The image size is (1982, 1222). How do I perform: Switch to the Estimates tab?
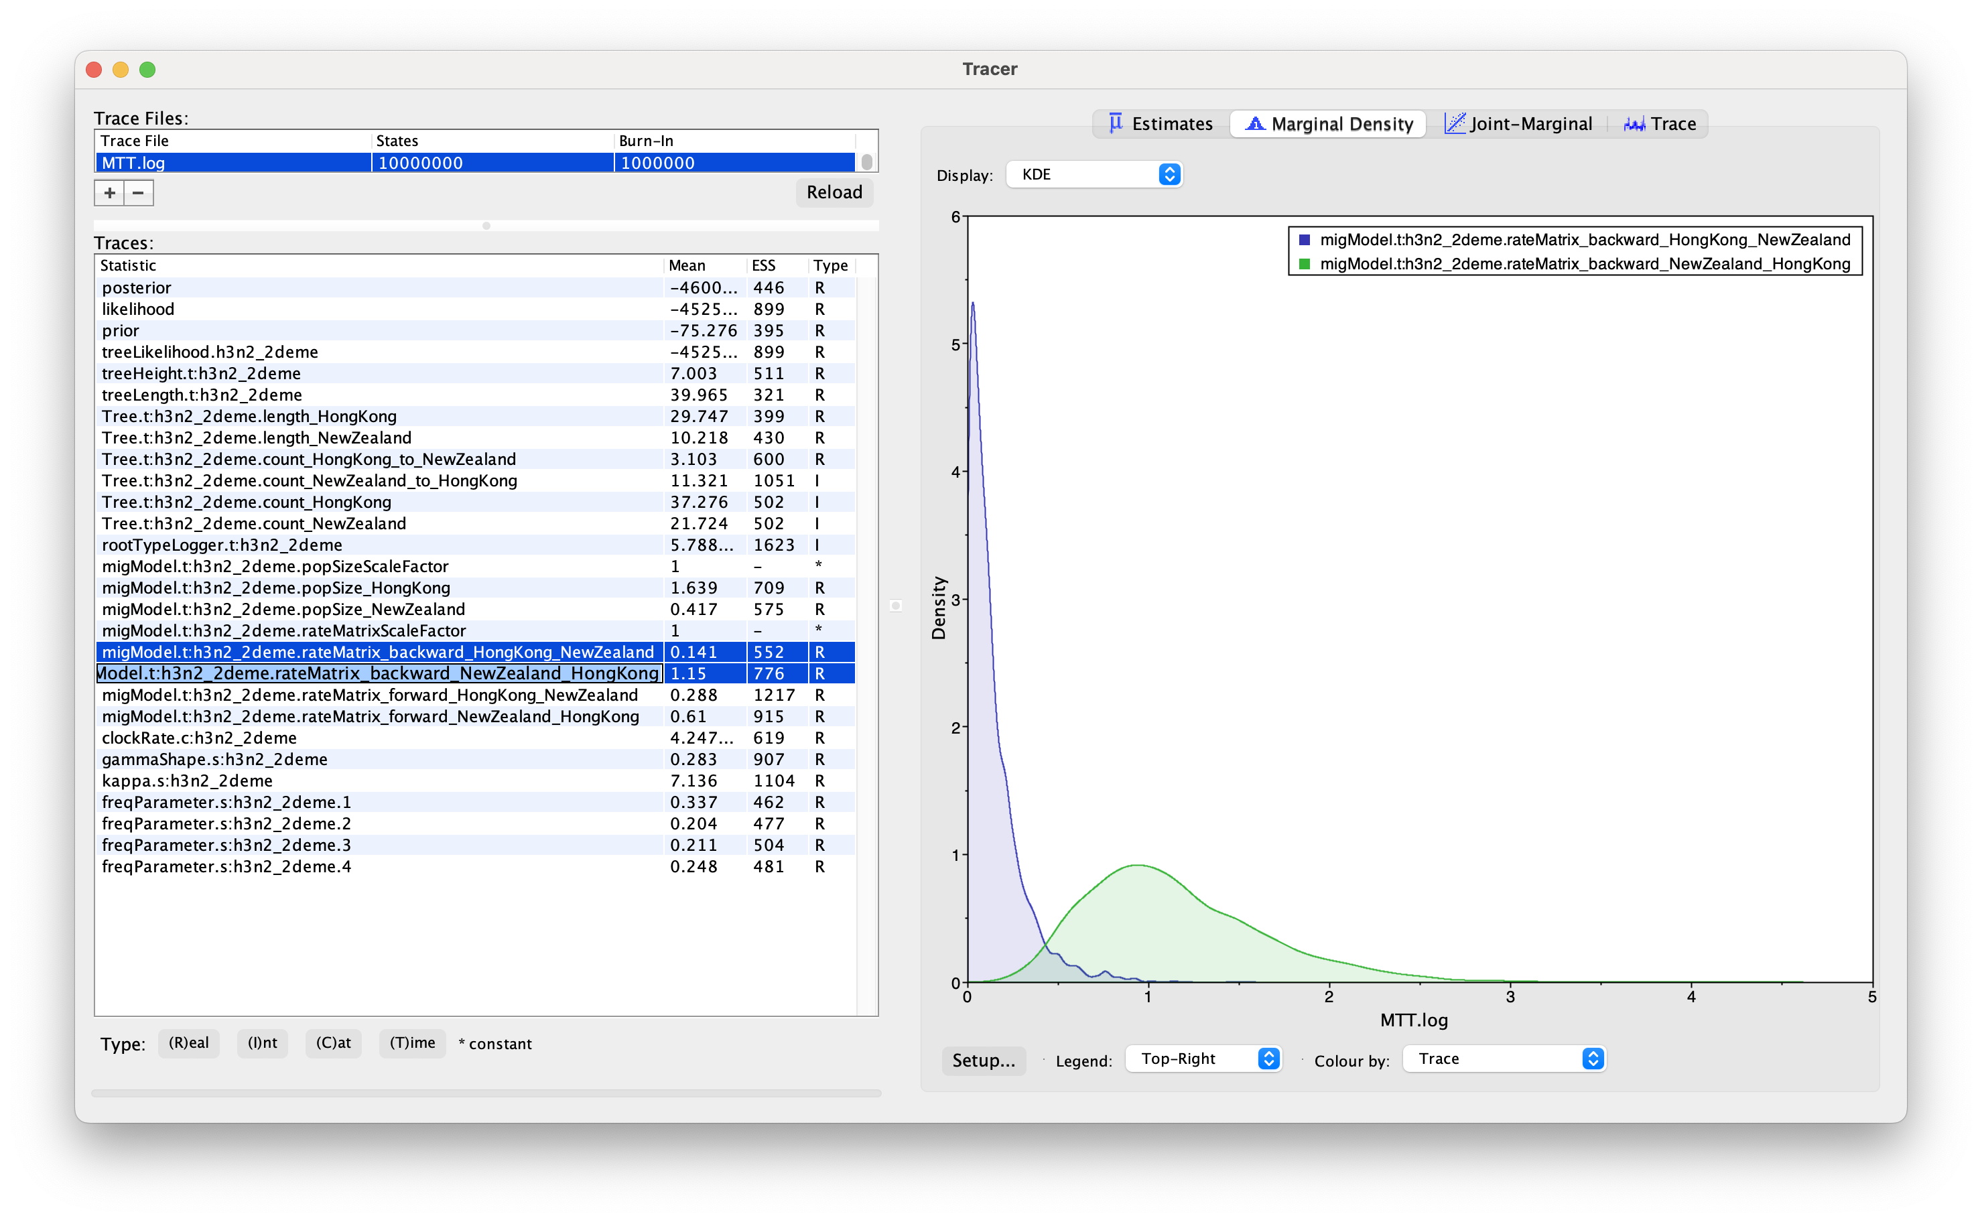point(1171,124)
